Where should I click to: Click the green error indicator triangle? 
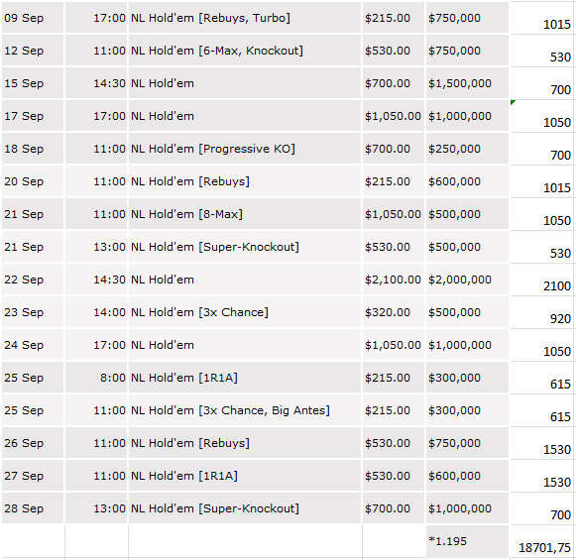pos(513,102)
